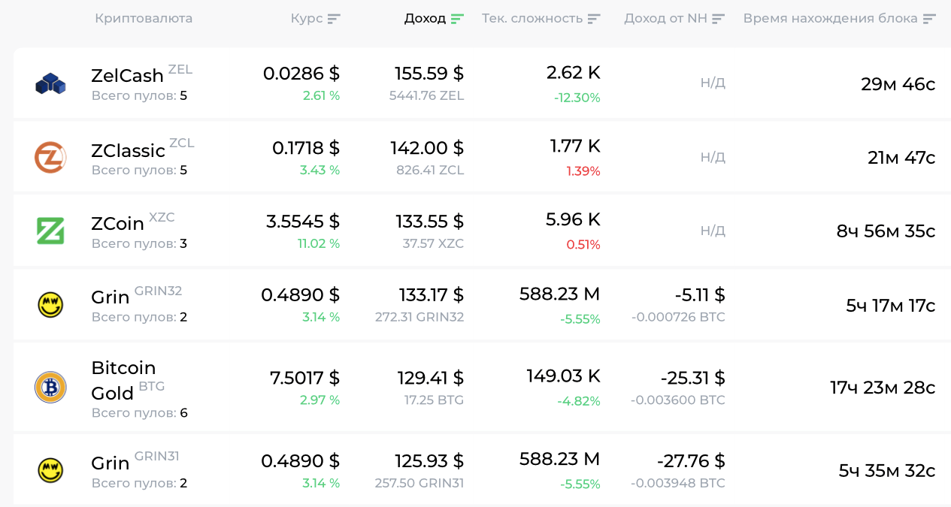Screen dimensions: 951x507
Task: Click the Grin GRIN32 smiley logo
Action: click(x=50, y=305)
